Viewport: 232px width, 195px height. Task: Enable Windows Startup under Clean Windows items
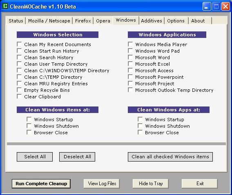(29, 119)
